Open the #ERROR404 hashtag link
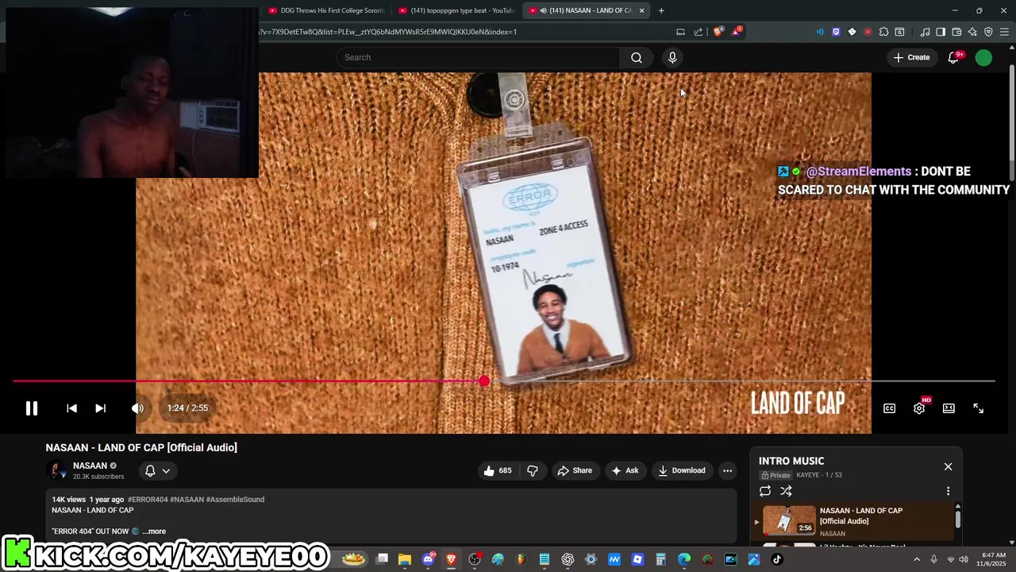This screenshot has width=1016, height=572. click(x=147, y=499)
